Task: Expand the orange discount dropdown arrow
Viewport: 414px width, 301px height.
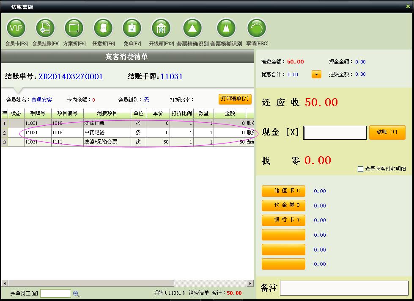Action: pos(316,75)
